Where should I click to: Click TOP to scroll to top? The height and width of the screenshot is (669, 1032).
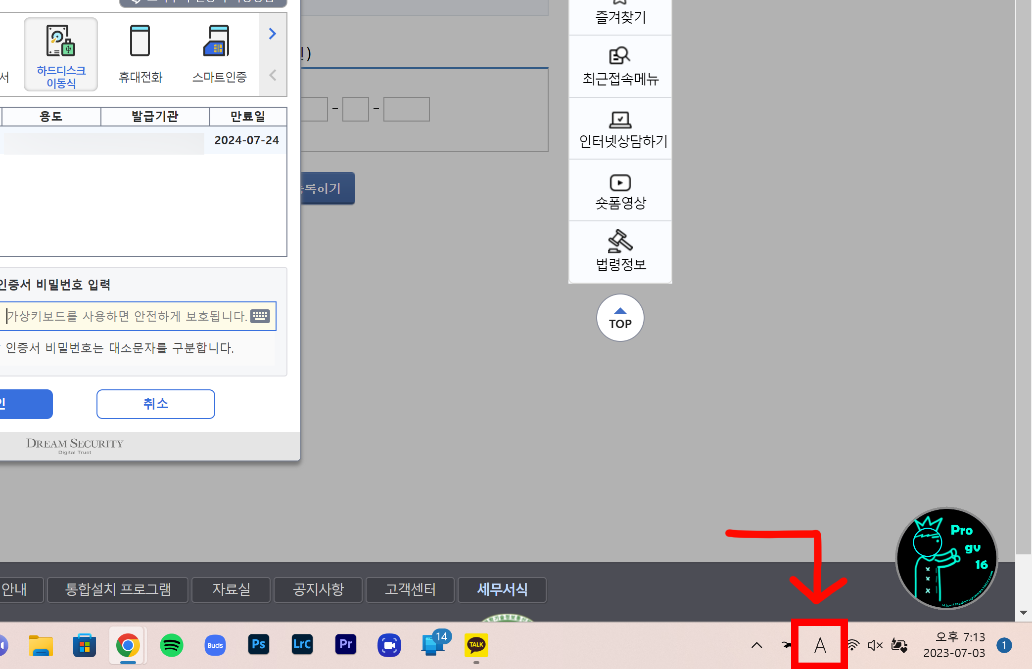point(620,318)
